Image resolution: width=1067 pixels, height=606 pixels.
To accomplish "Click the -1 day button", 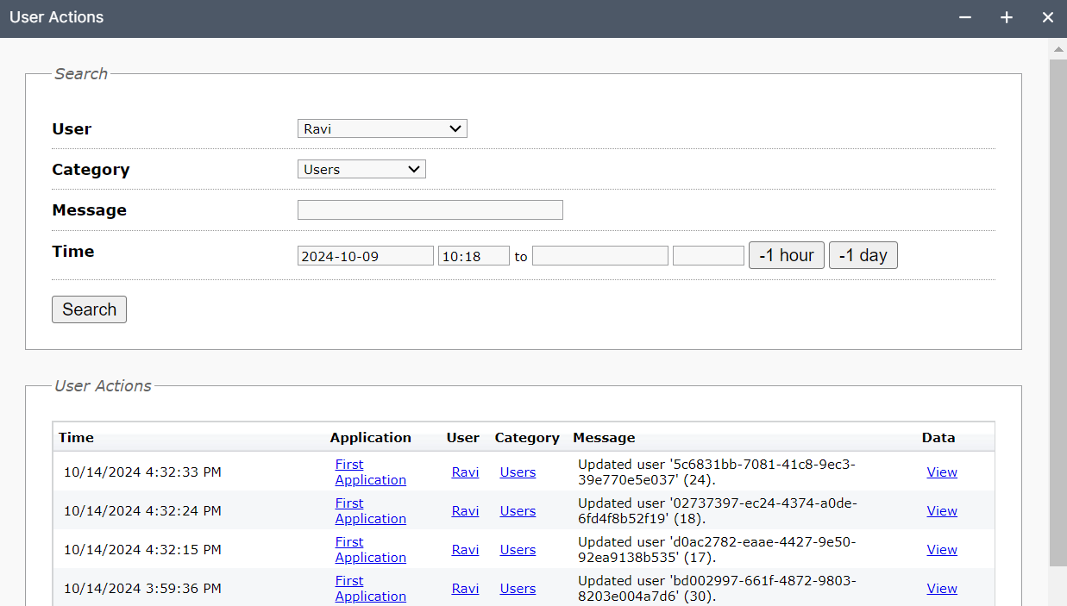I will pos(863,256).
